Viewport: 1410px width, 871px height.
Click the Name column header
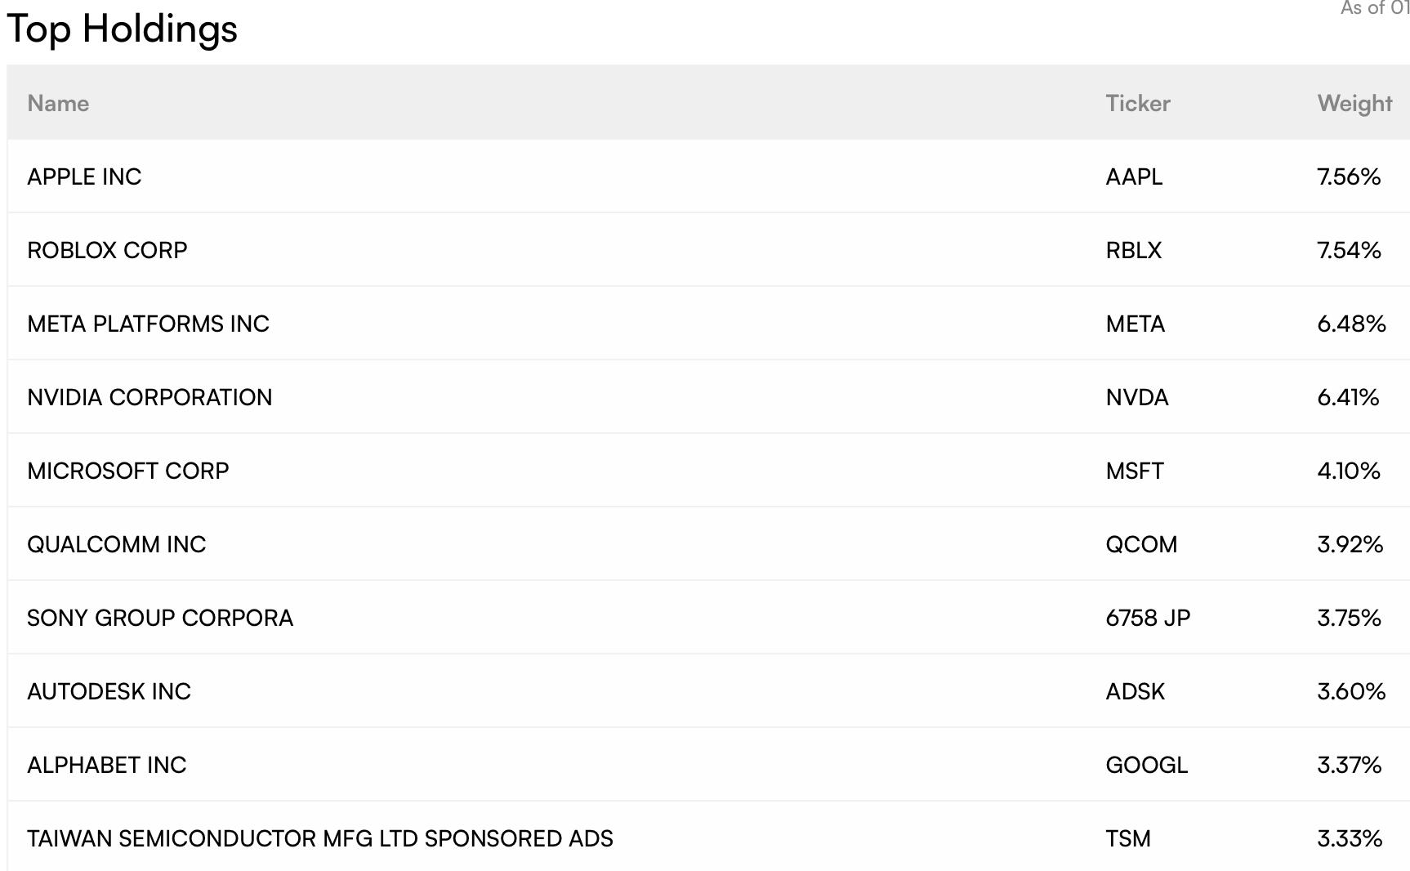click(x=58, y=103)
